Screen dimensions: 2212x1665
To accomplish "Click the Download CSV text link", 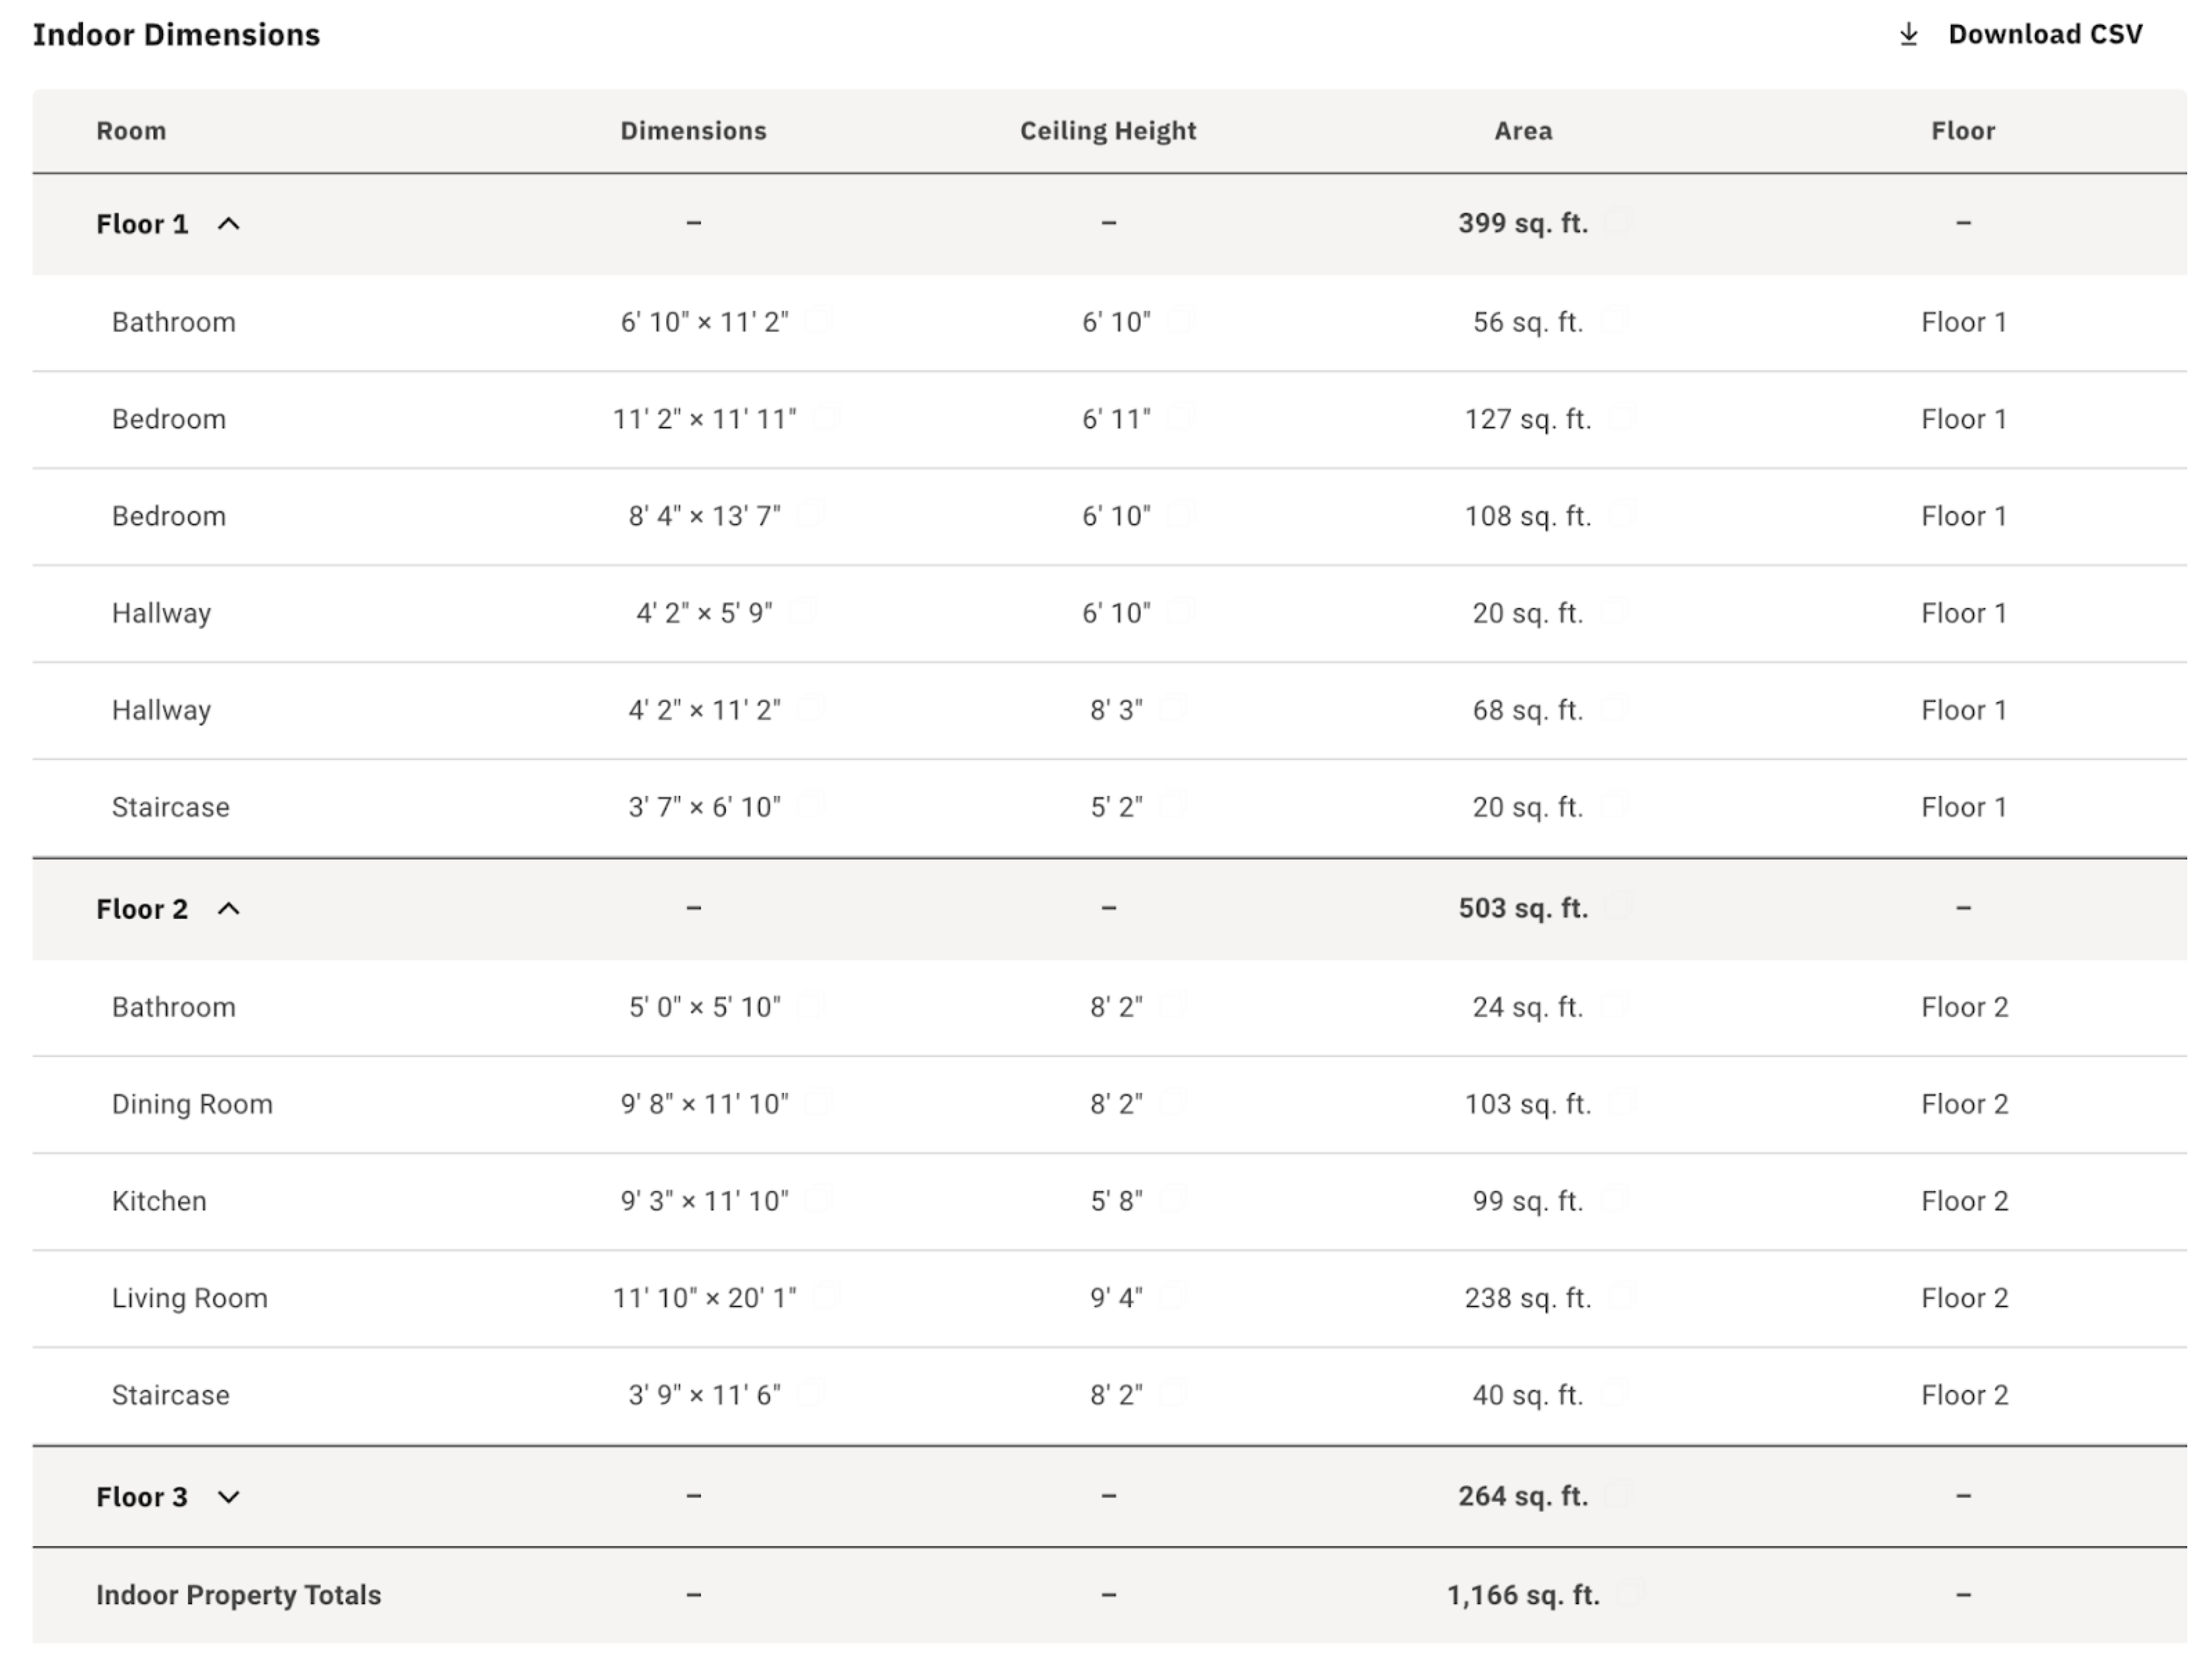I will pyautogui.click(x=2045, y=35).
